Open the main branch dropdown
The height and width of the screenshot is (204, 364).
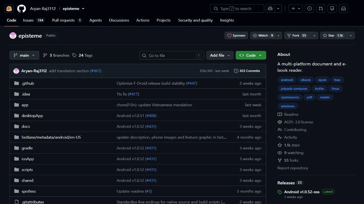[24, 55]
